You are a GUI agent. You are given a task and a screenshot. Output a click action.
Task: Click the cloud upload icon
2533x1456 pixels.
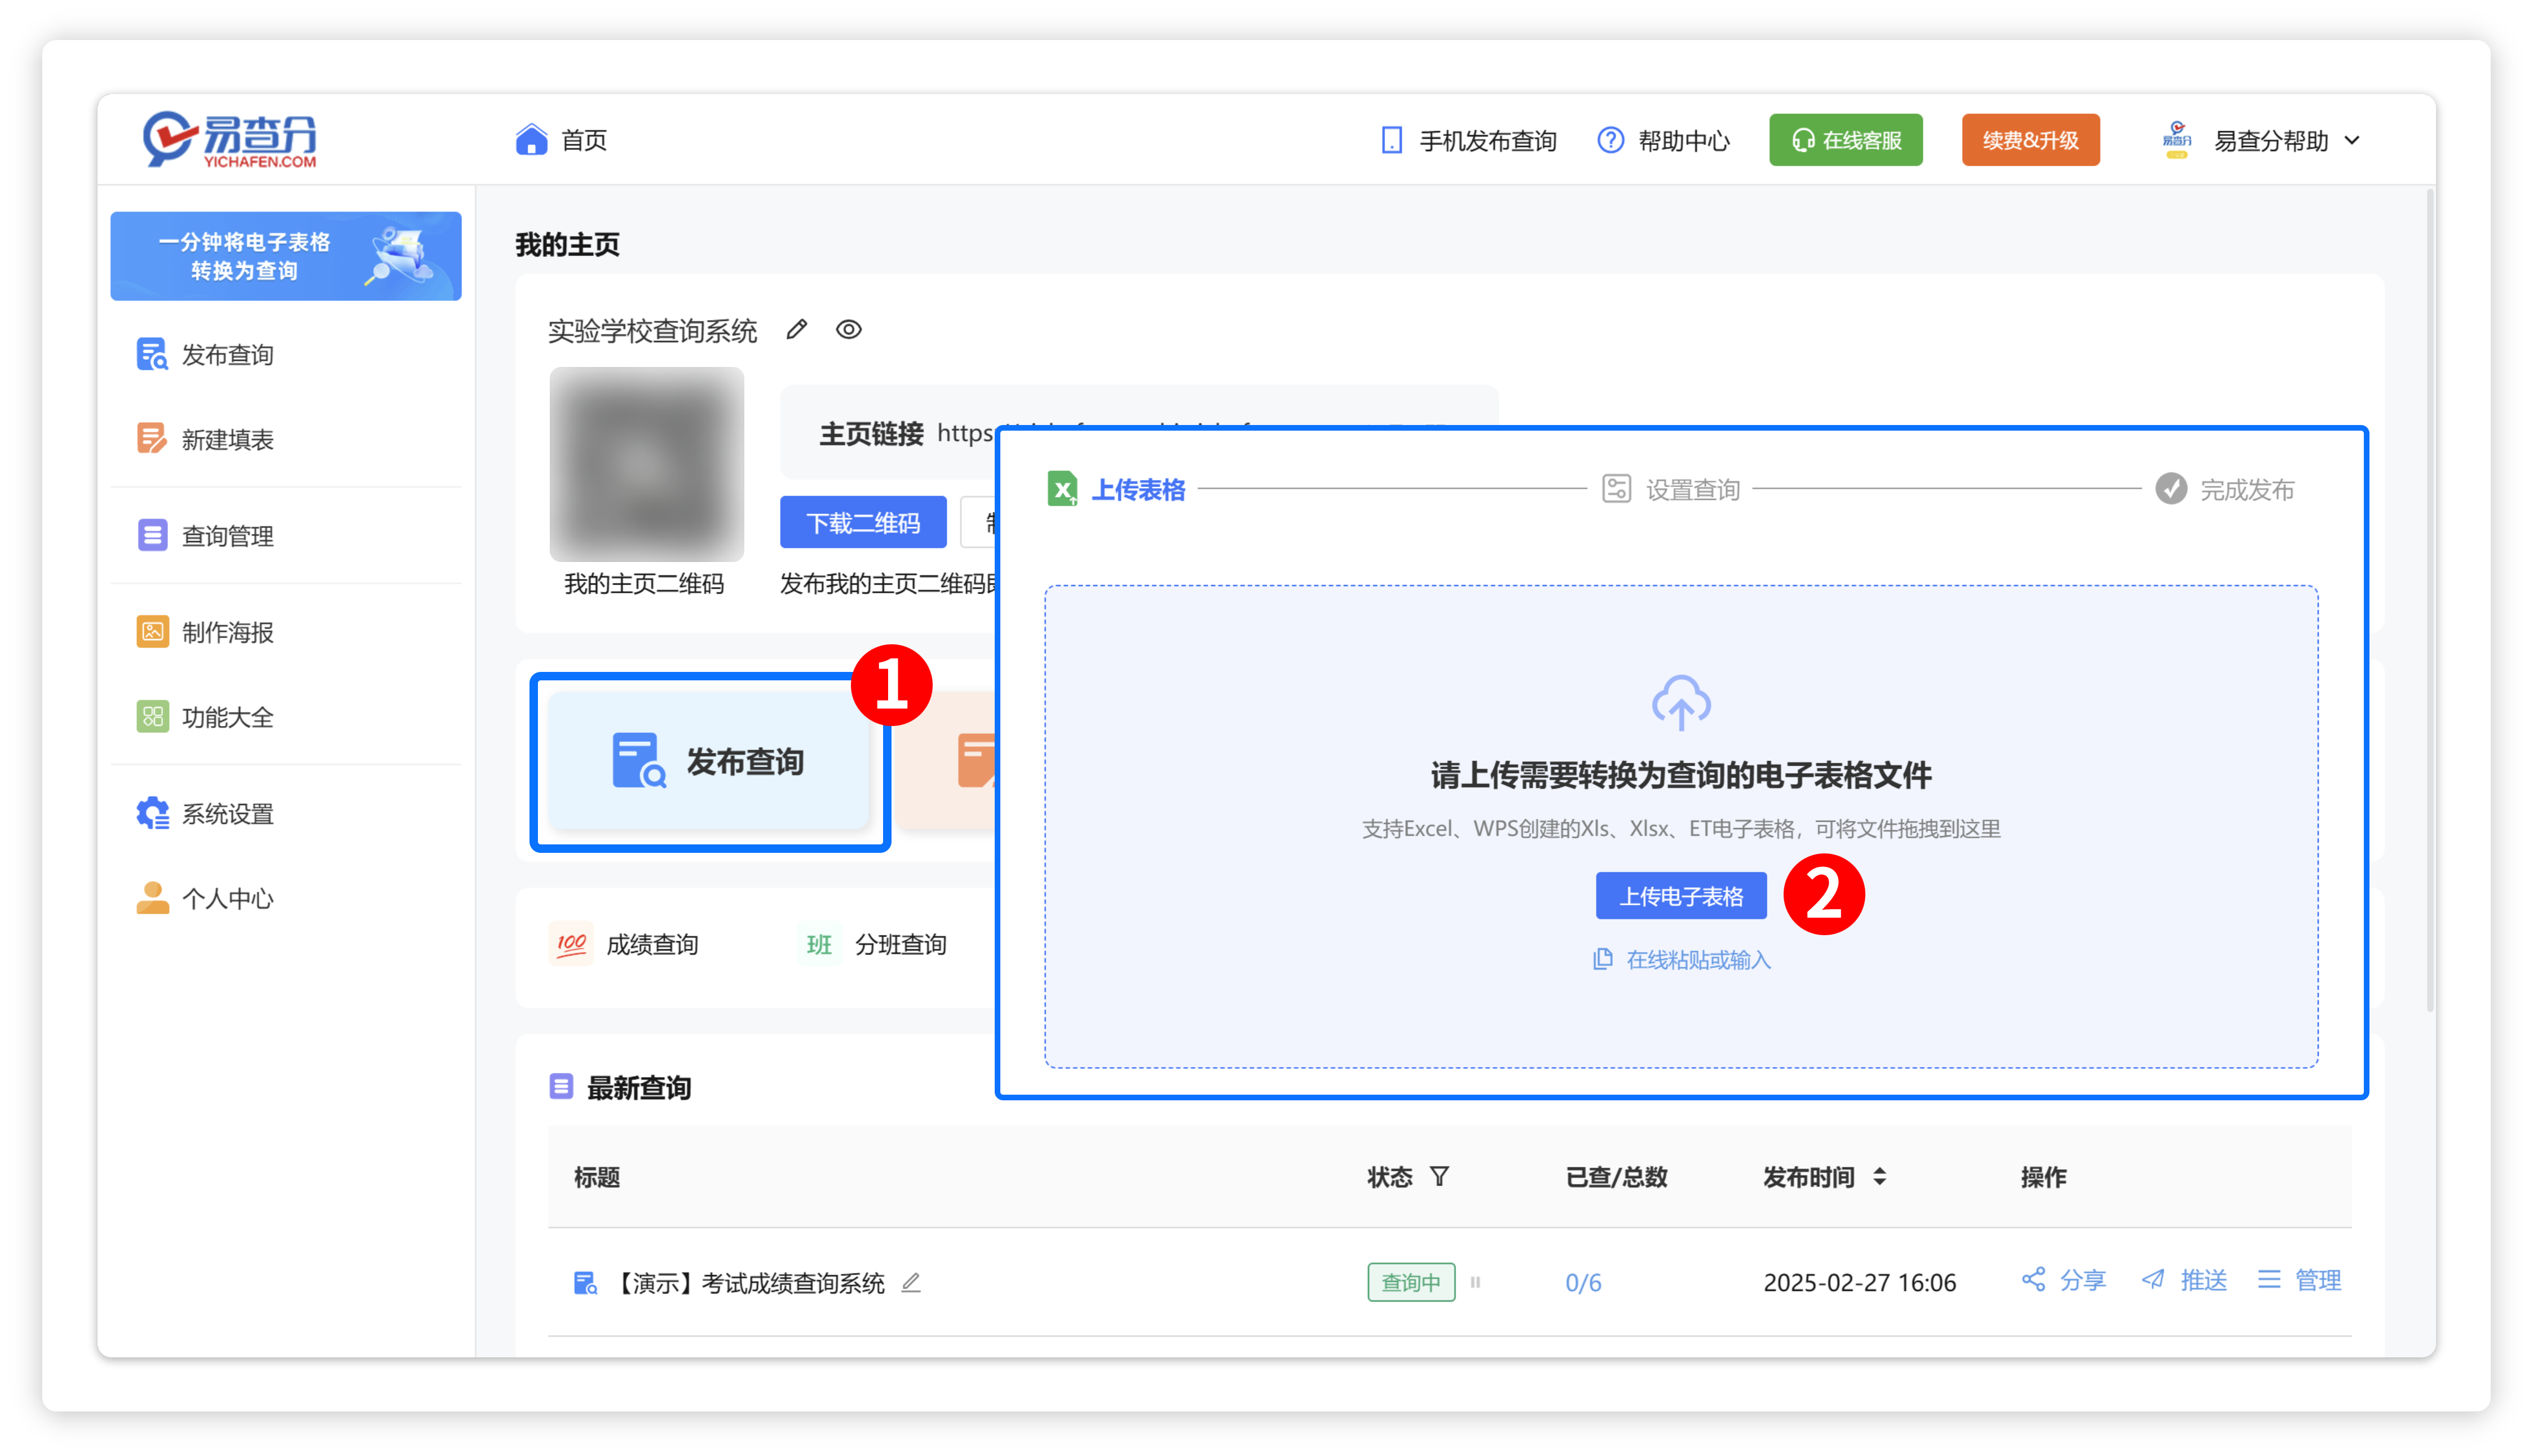(1680, 703)
